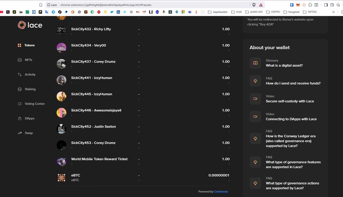This screenshot has width=343, height=197.
Task: Open X (Twitter) bookmark icon
Action: pos(7,12)
